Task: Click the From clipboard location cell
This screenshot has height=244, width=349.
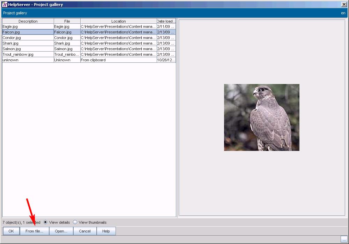Action: 119,60
